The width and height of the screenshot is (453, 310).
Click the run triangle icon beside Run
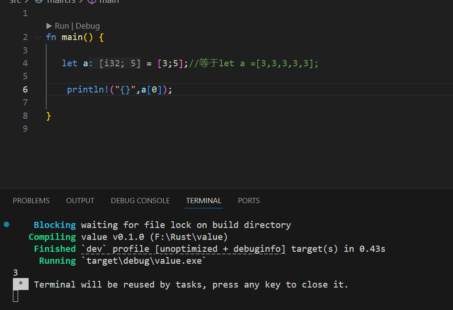click(49, 26)
